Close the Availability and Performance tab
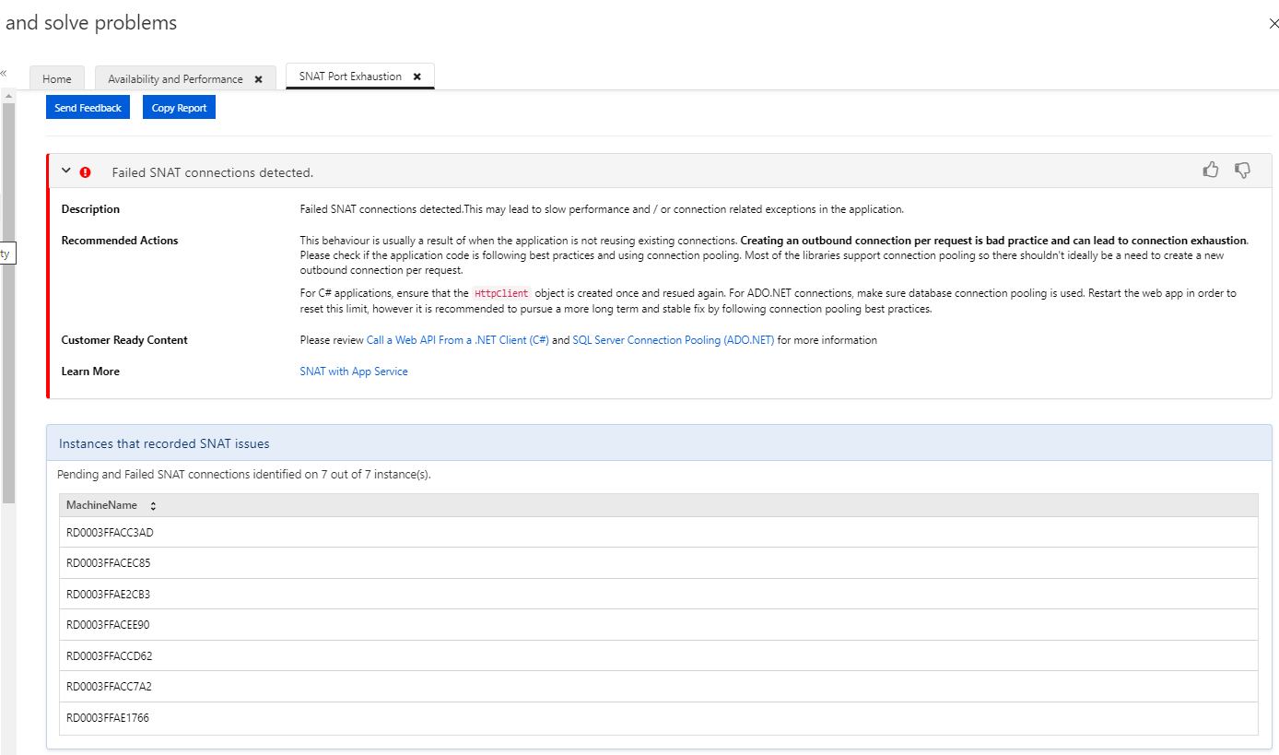Screen dimensions: 1279x755 (x=259, y=78)
